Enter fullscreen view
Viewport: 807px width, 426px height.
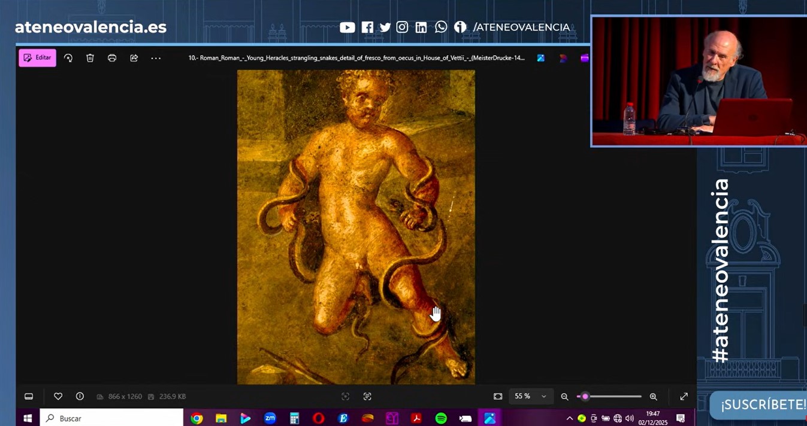coord(684,396)
